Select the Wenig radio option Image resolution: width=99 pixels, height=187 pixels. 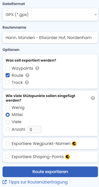[8, 108]
